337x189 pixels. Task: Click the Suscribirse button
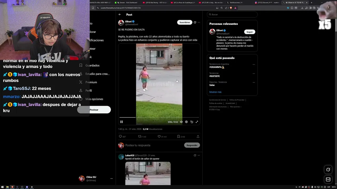[x=185, y=22]
